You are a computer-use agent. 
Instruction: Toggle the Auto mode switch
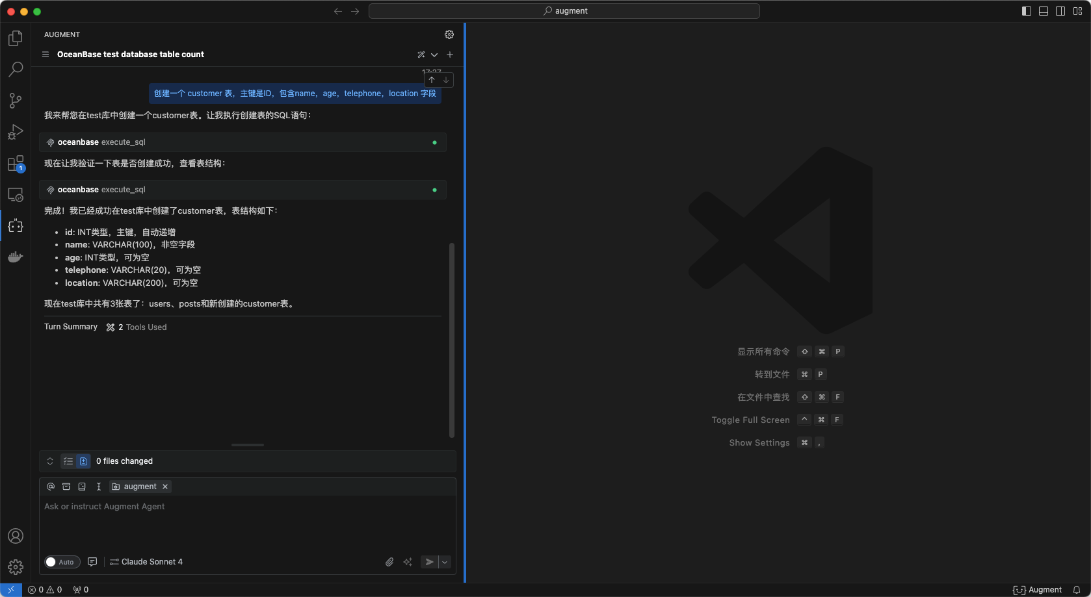(x=62, y=562)
